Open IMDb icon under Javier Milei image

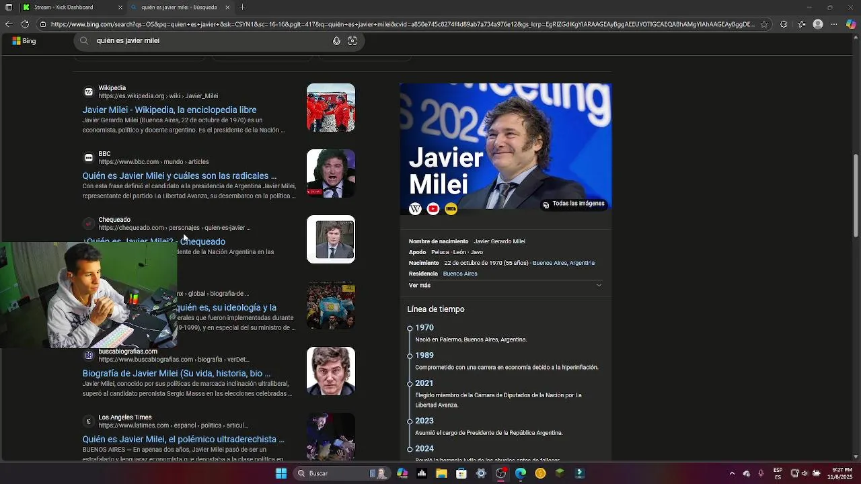point(451,209)
